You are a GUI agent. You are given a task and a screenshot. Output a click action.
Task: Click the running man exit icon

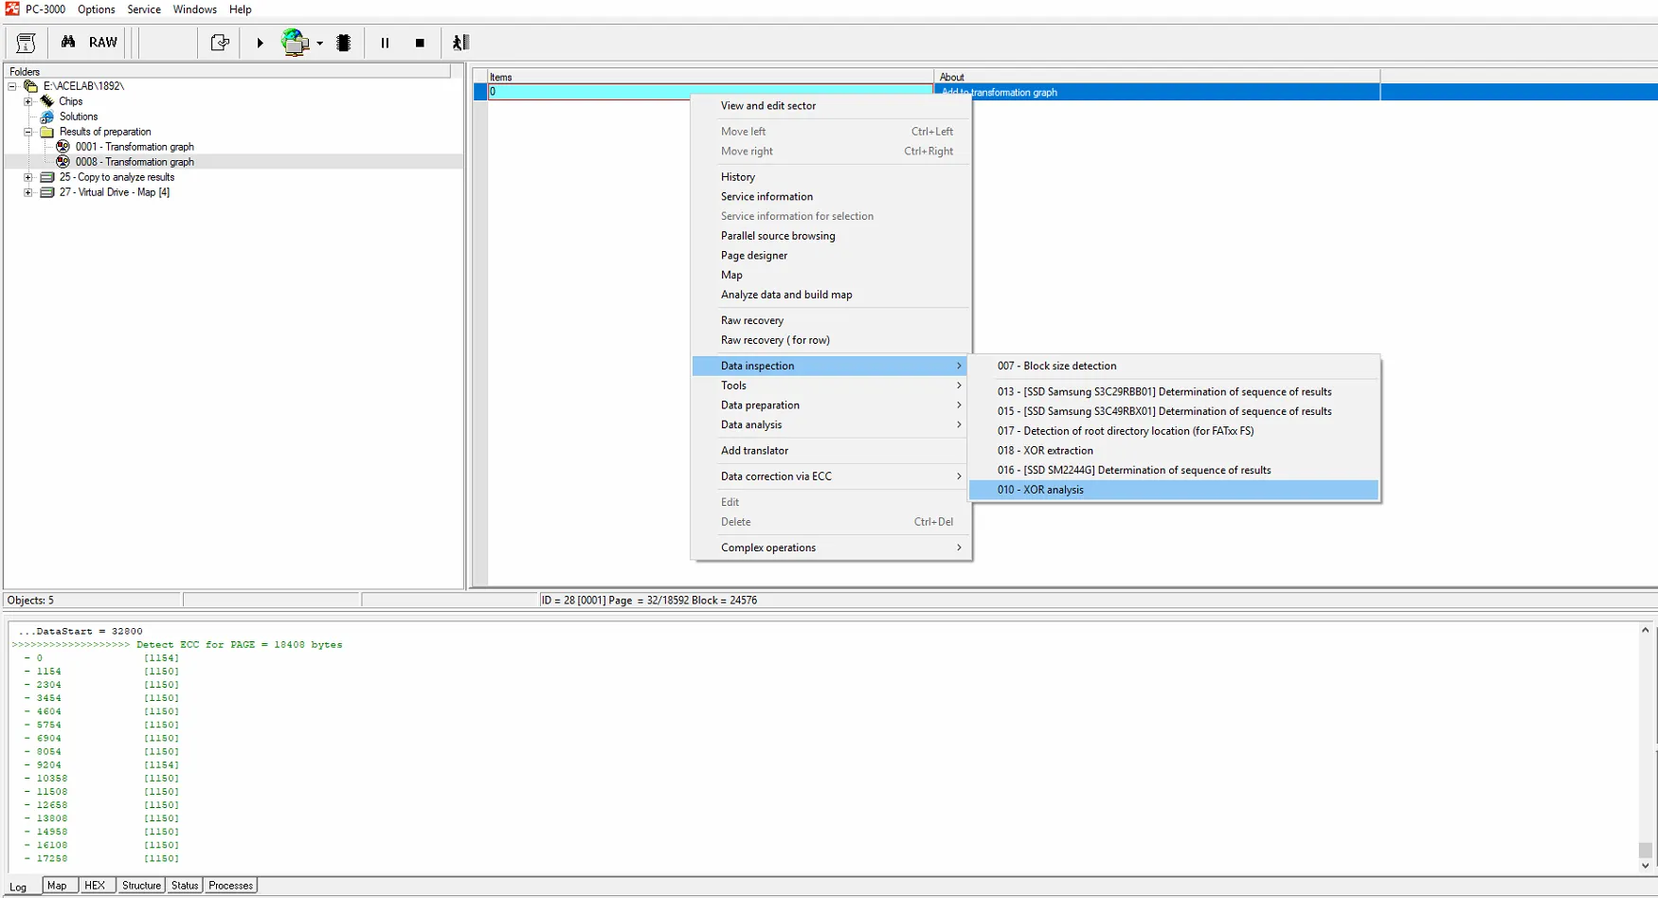(460, 43)
